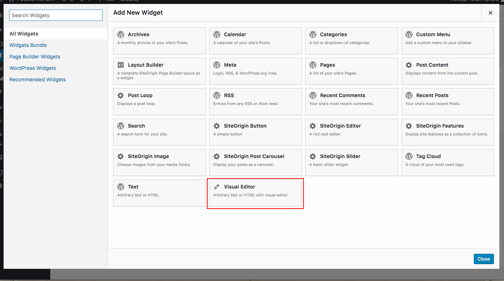Click 'Arbitrary text or HTML with visual editor' description

pos(250,195)
